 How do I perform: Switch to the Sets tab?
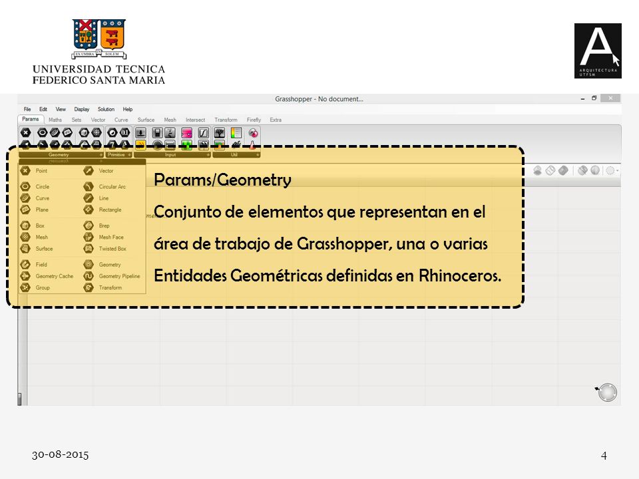pyautogui.click(x=76, y=120)
